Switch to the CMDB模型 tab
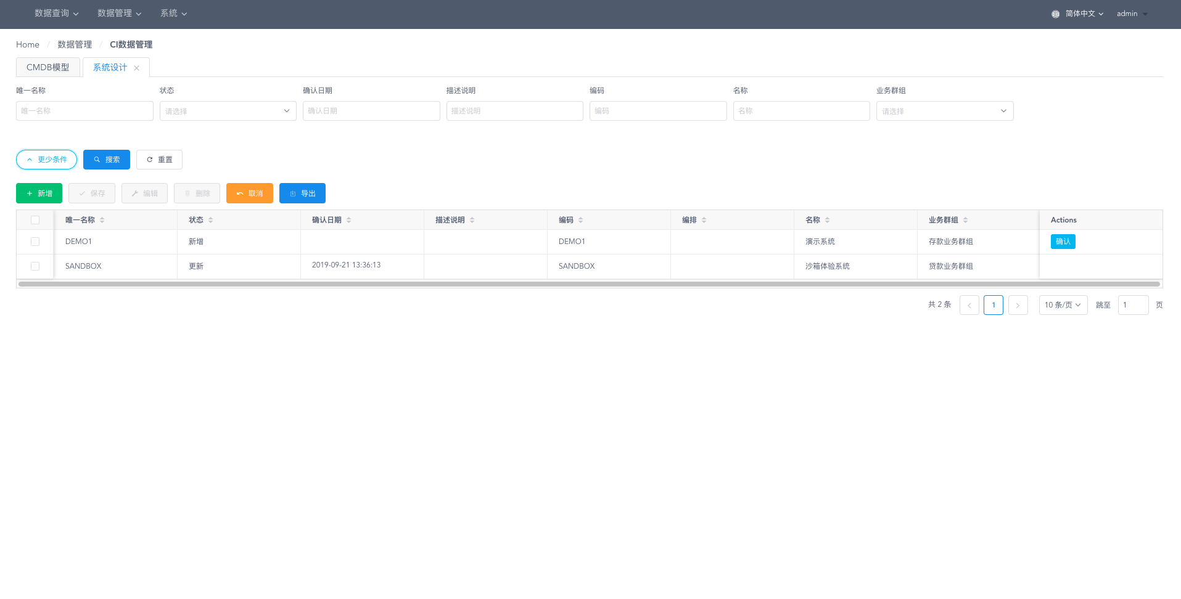1181x599 pixels. (x=48, y=67)
